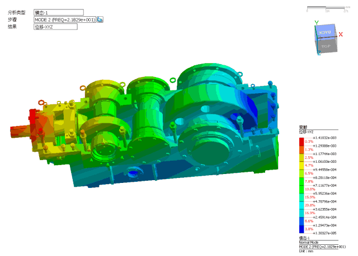
Task: Open the result field 位移-XYZ
Action: click(x=55, y=27)
